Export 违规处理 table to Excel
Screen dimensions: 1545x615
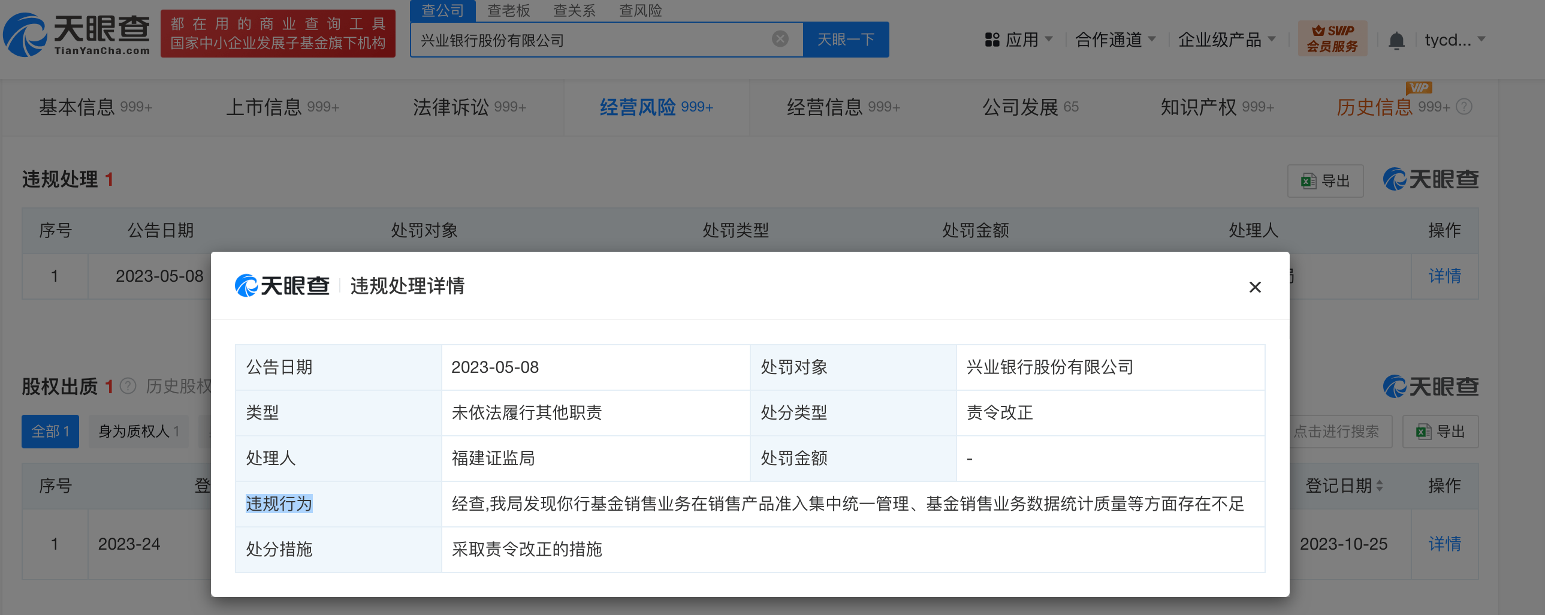click(x=1325, y=180)
